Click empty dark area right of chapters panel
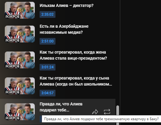The height and width of the screenshot is (125, 161). pos(141,52)
